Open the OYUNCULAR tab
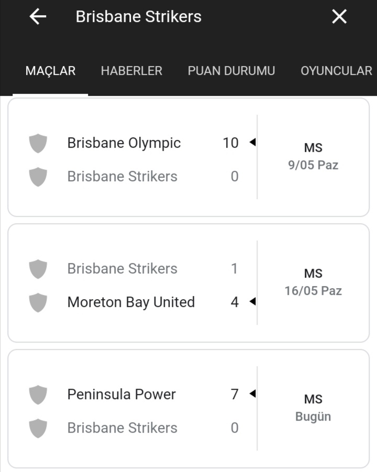 [x=336, y=71]
